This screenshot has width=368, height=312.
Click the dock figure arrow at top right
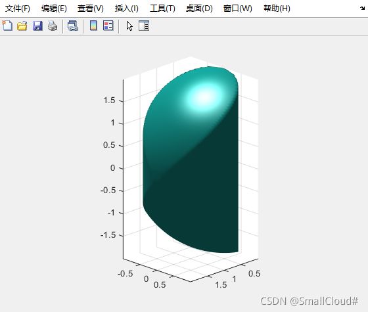(362, 9)
